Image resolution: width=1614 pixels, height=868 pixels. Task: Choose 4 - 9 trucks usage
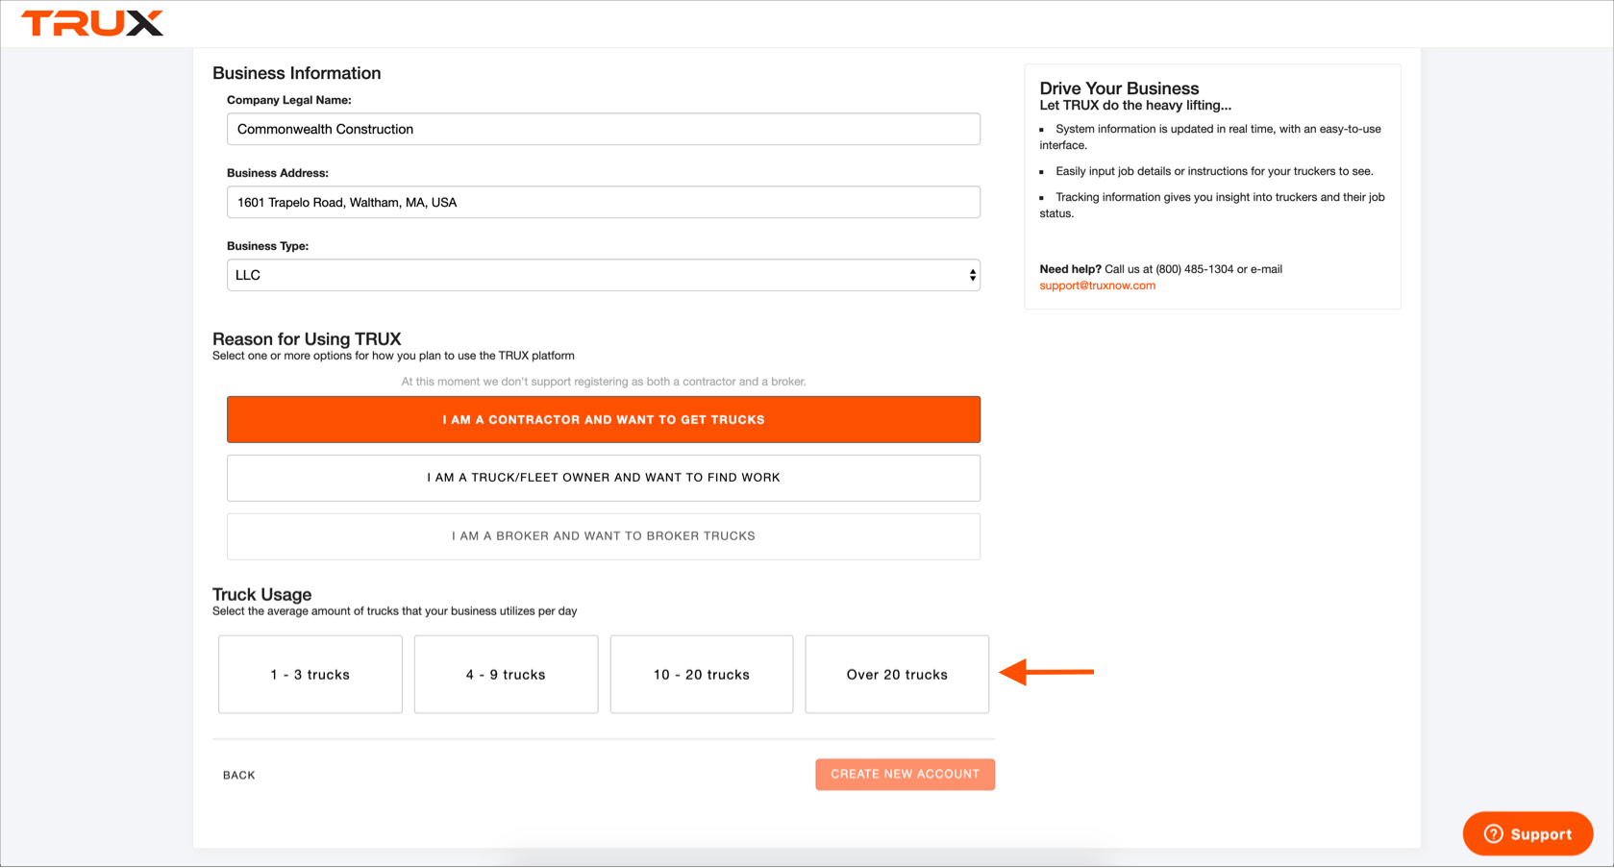pos(506,675)
